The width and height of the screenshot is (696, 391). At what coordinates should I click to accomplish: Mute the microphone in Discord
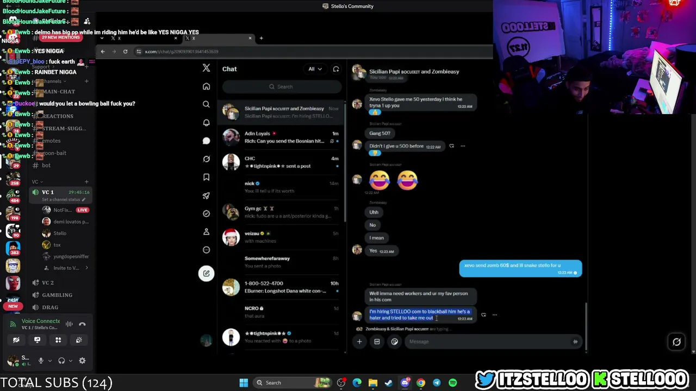click(x=41, y=361)
